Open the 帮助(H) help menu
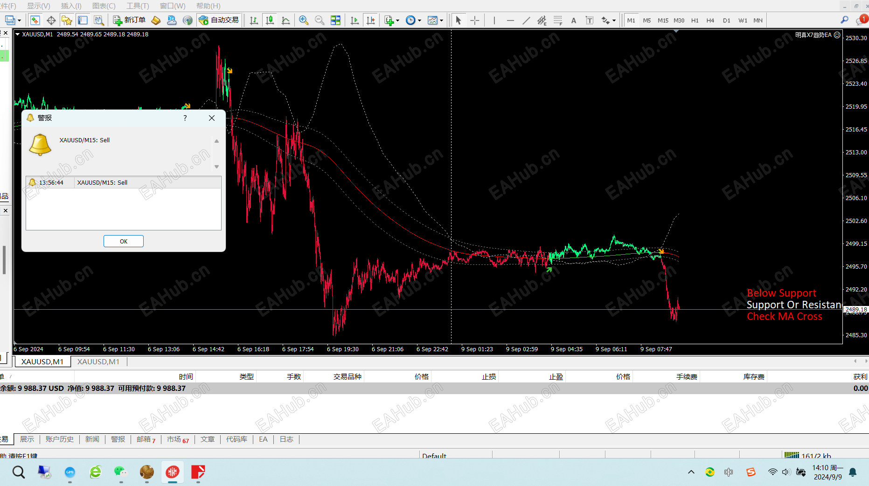Screen dimensions: 869x486 [208, 6]
